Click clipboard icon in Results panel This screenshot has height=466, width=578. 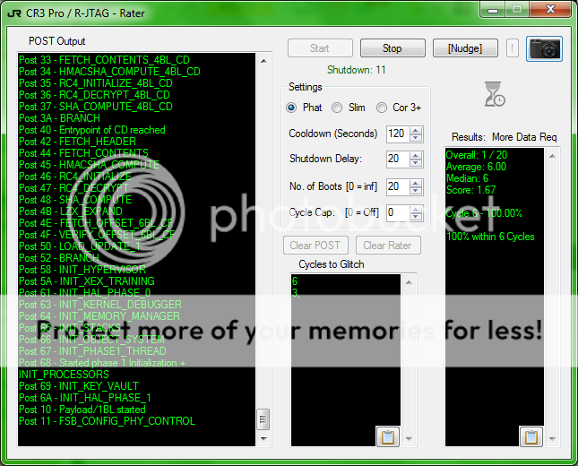[x=531, y=436]
